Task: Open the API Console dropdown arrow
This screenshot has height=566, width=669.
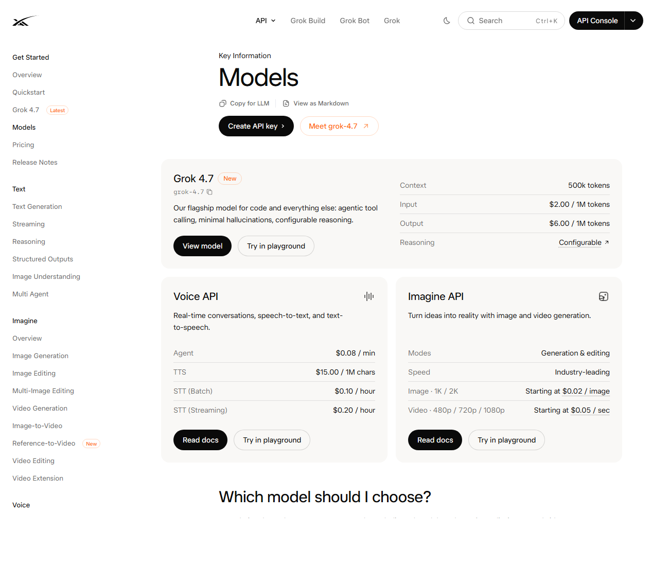Action: coord(633,21)
